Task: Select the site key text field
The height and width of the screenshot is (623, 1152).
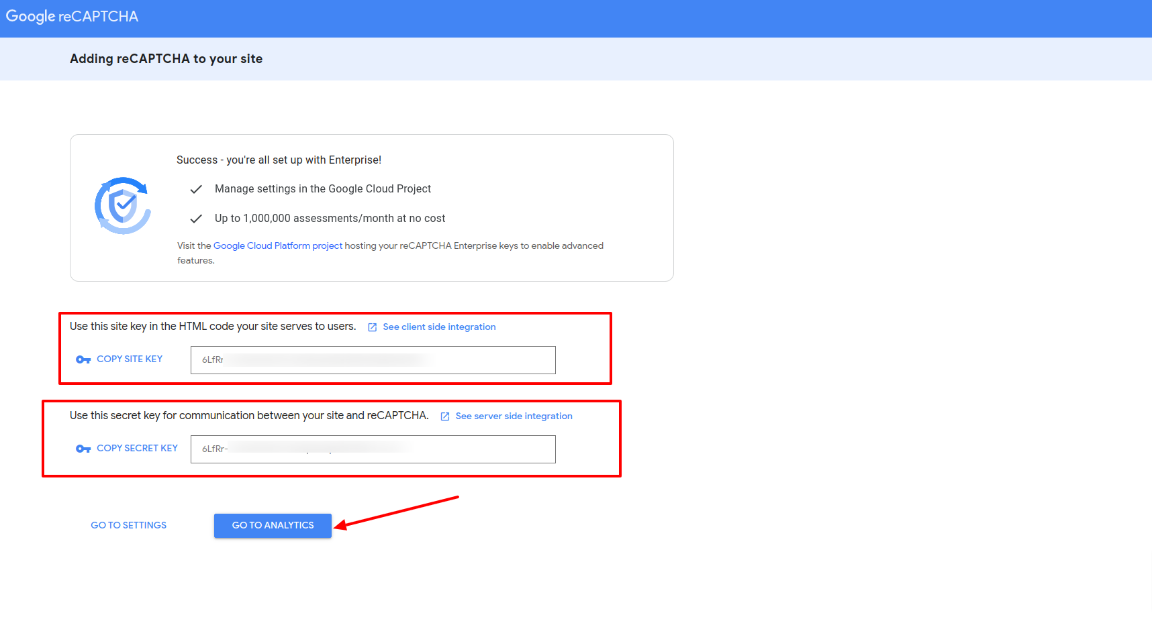Action: pos(373,360)
